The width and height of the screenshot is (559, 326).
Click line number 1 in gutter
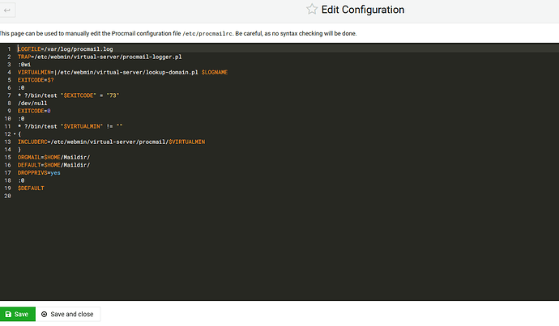pyautogui.click(x=9, y=49)
